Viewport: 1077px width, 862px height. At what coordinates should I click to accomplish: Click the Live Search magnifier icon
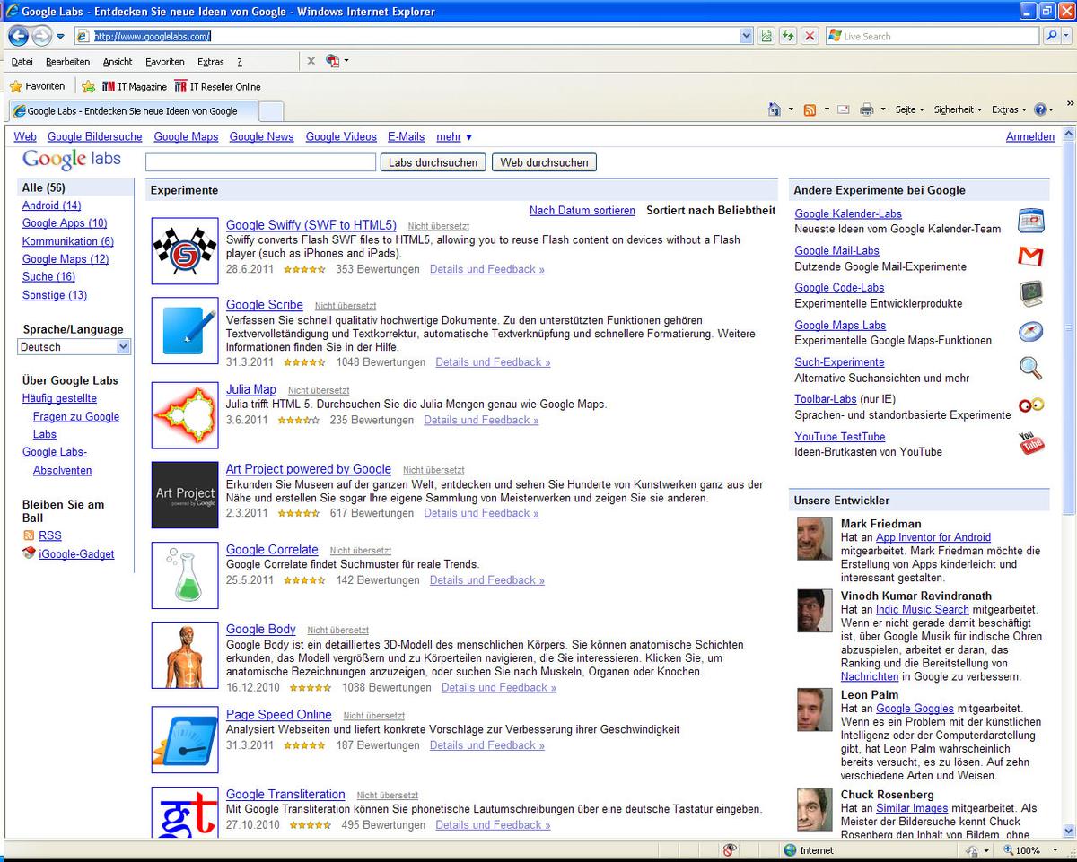(1052, 36)
